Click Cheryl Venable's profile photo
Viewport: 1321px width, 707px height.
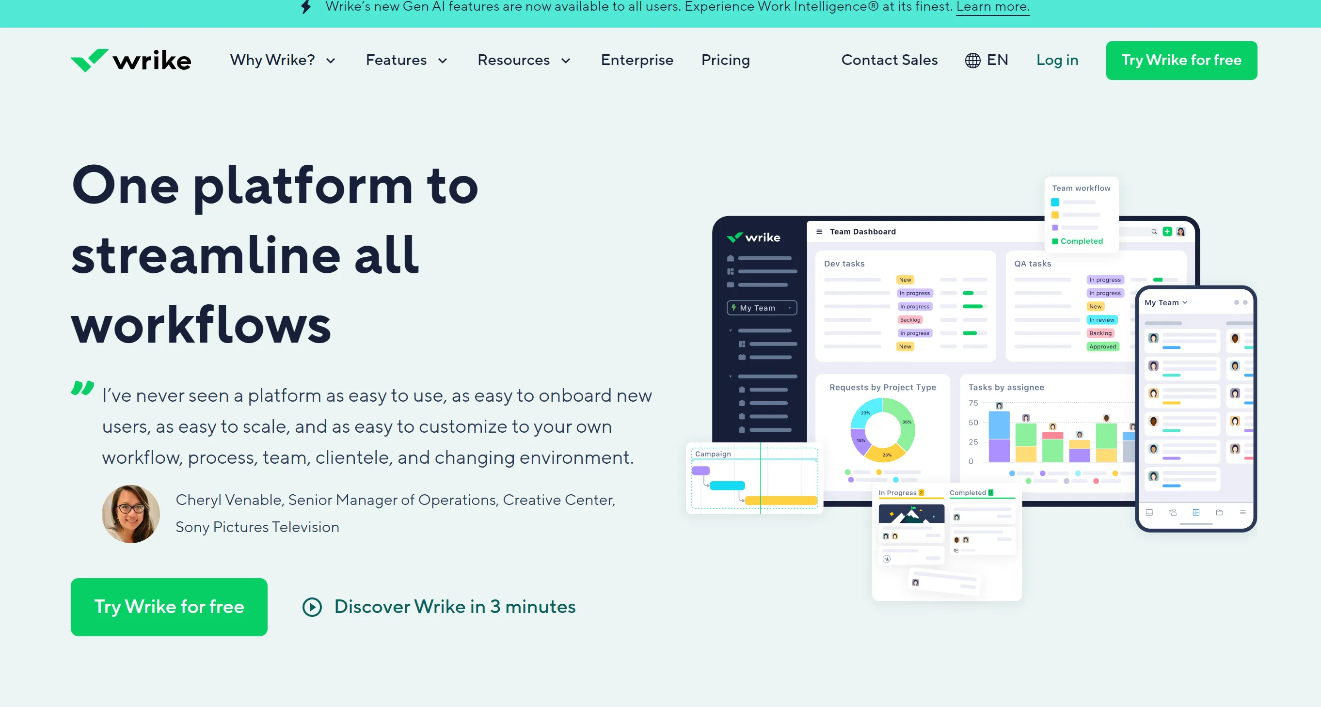click(x=131, y=514)
